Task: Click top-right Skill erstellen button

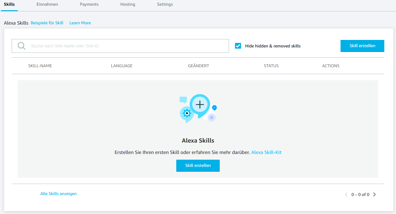Action: [x=362, y=46]
